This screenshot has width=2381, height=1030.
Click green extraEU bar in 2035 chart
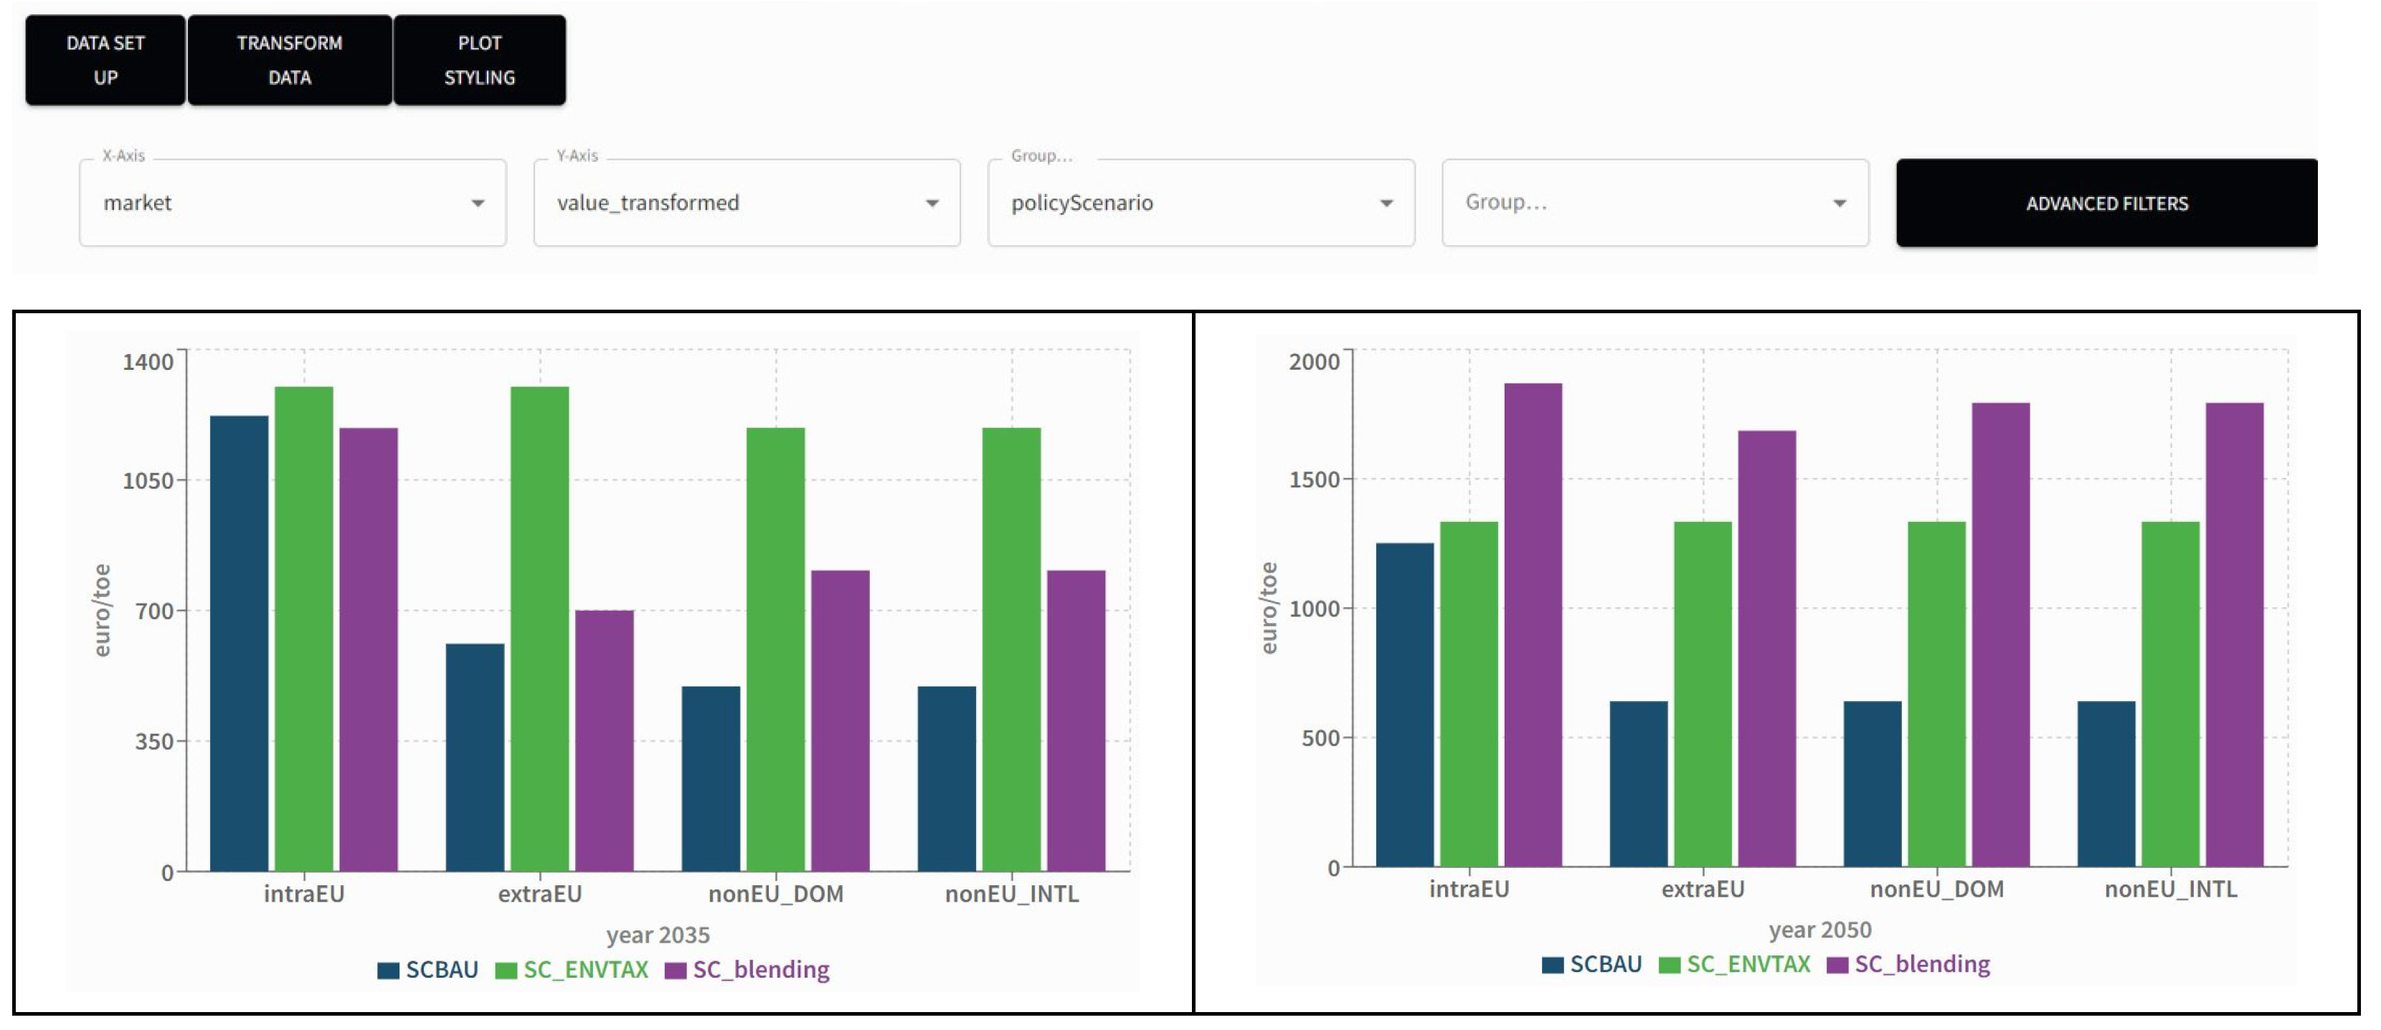540,628
